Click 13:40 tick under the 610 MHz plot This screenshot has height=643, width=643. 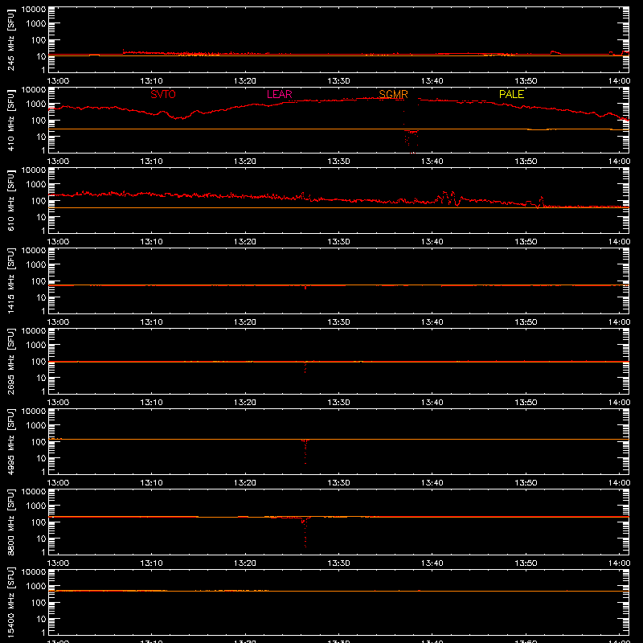coord(432,242)
